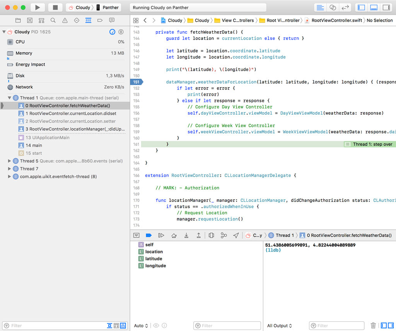The image size is (396, 331).
Task: Click the Step Over debug icon
Action: tap(174, 235)
